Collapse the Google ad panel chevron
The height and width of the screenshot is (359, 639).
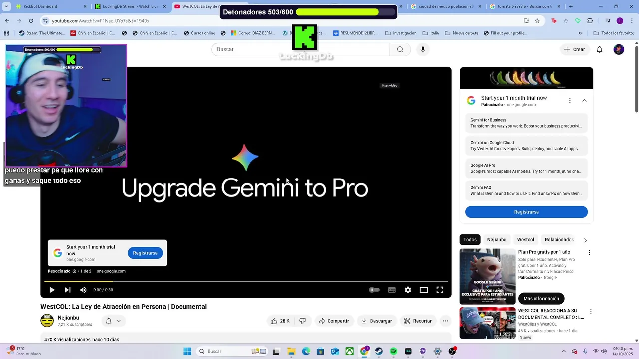(584, 100)
